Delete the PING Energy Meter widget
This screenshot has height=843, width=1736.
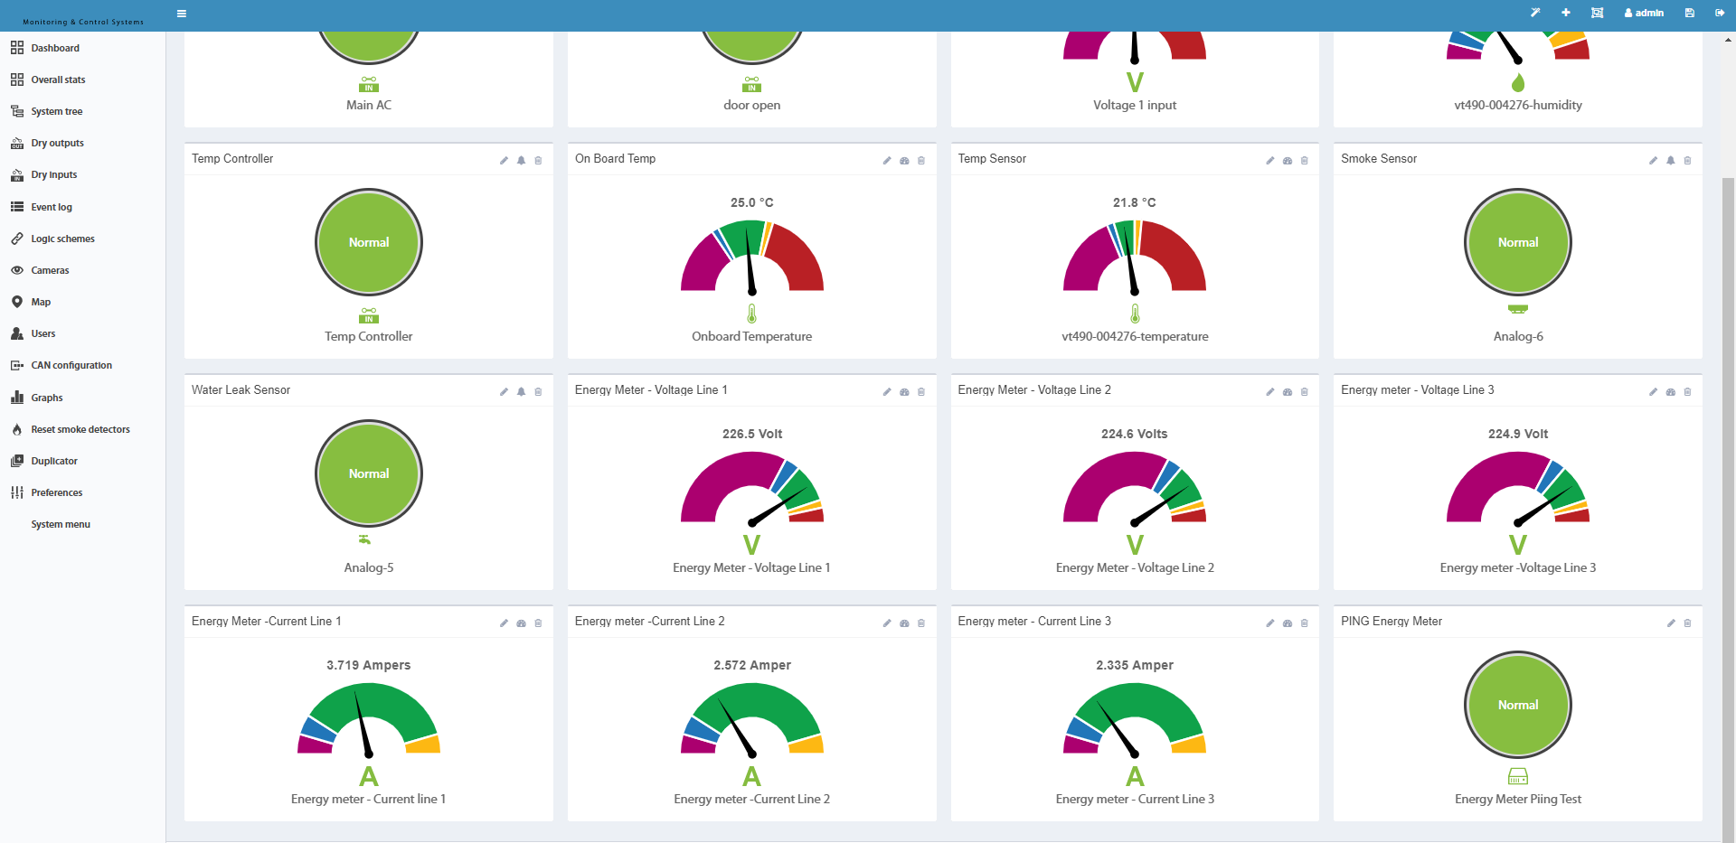pos(1687,623)
